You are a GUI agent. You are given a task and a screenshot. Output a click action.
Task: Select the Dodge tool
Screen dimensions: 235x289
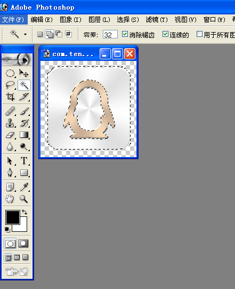[24, 147]
